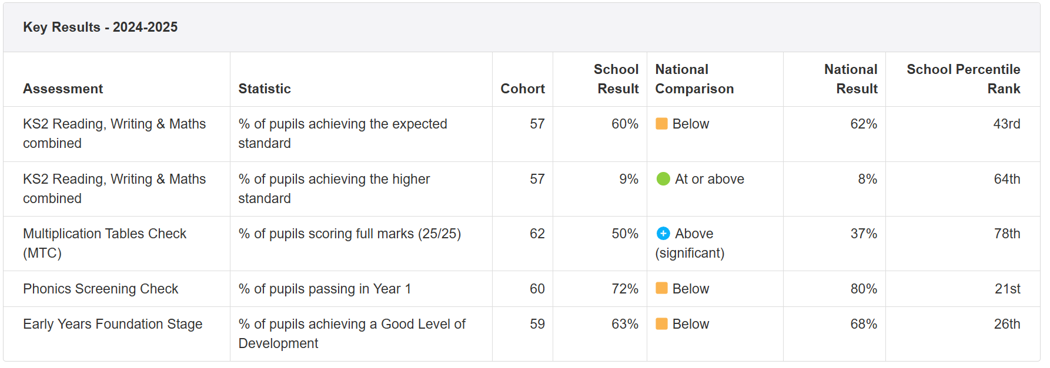Click the School Percentile Rank header
Screen dimensions: 1050x368
[963, 79]
